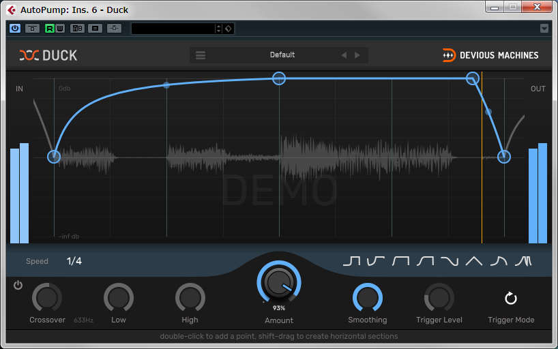The width and height of the screenshot is (558, 349).
Task: Open the plugin functions dropdown at far right
Action: 544,28
